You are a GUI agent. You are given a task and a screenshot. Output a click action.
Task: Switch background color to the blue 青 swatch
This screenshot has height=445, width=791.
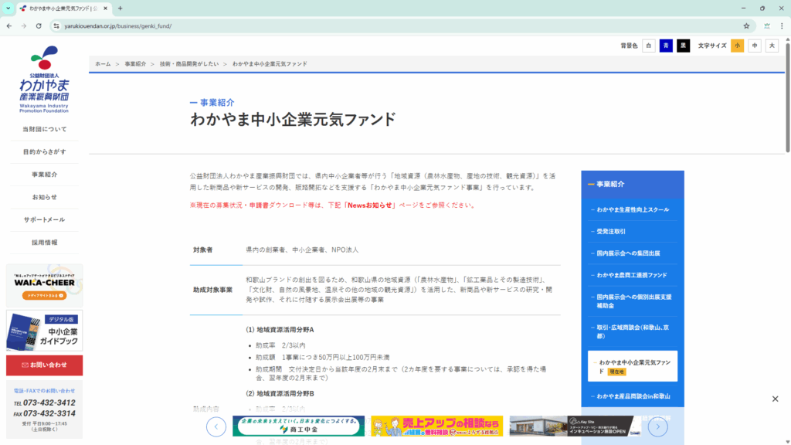point(666,46)
